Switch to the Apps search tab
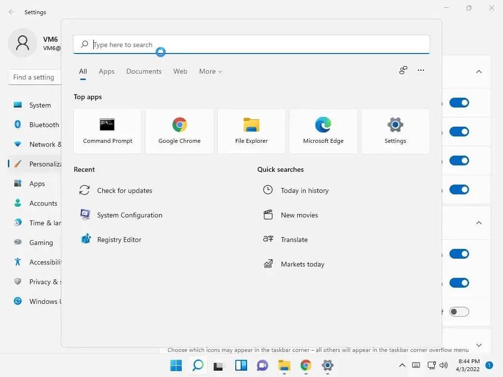 click(107, 71)
